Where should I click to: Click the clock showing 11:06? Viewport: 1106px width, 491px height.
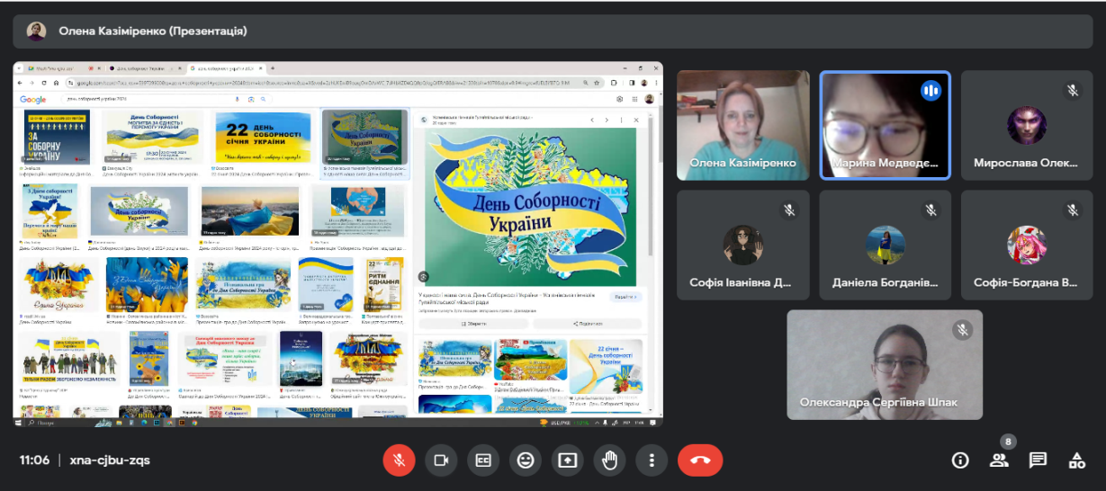pyautogui.click(x=34, y=460)
